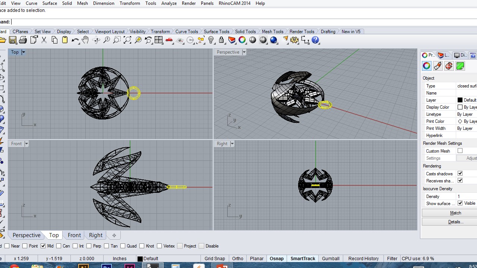Open the Texture Mapping checkered icon
Screen dimensions: 477x268
tap(449, 66)
